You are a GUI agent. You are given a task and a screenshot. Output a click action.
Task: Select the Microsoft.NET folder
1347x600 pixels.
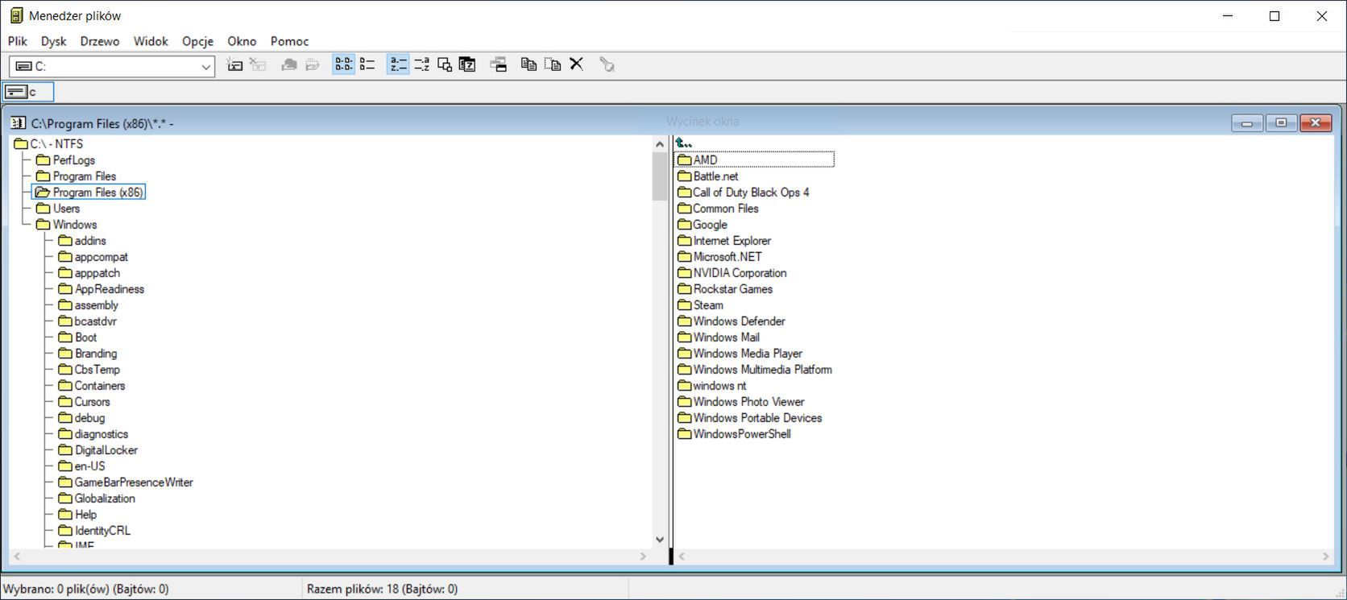coord(719,257)
